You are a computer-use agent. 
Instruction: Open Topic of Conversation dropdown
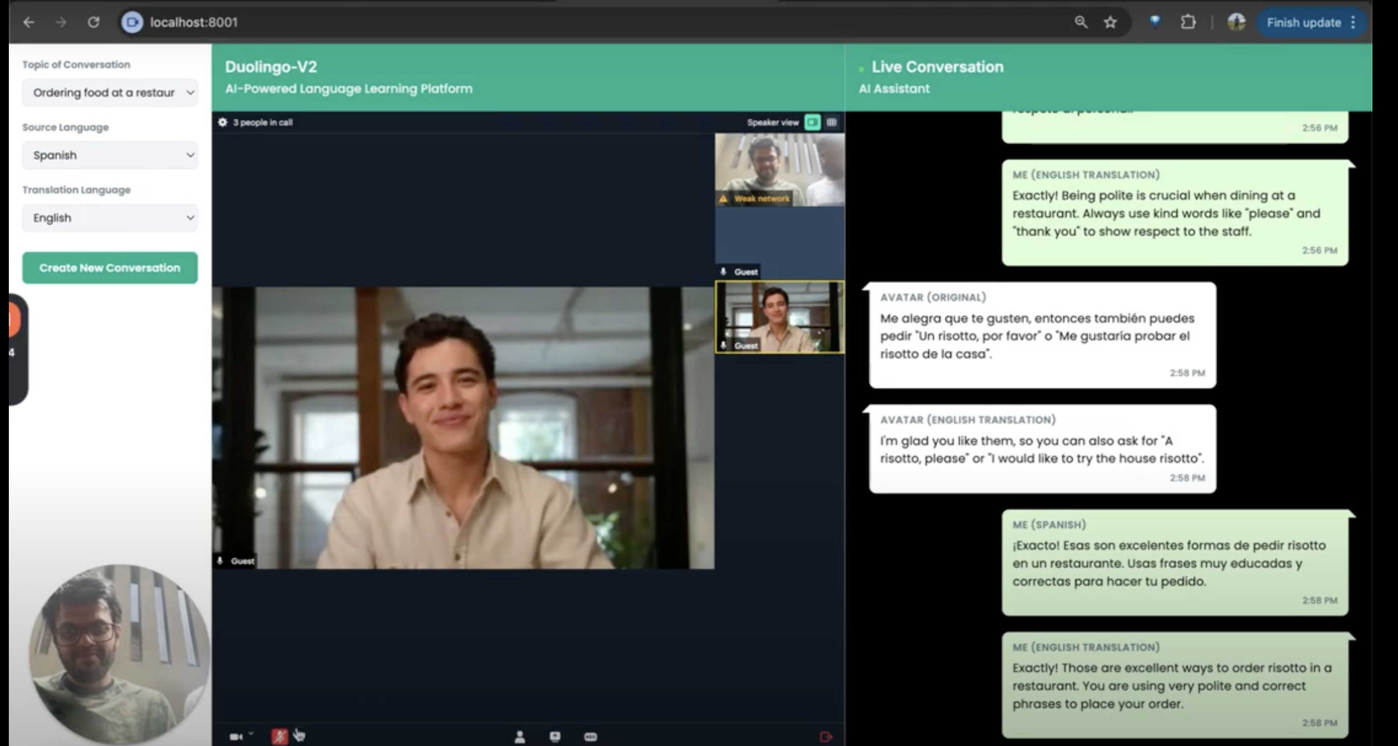click(110, 93)
